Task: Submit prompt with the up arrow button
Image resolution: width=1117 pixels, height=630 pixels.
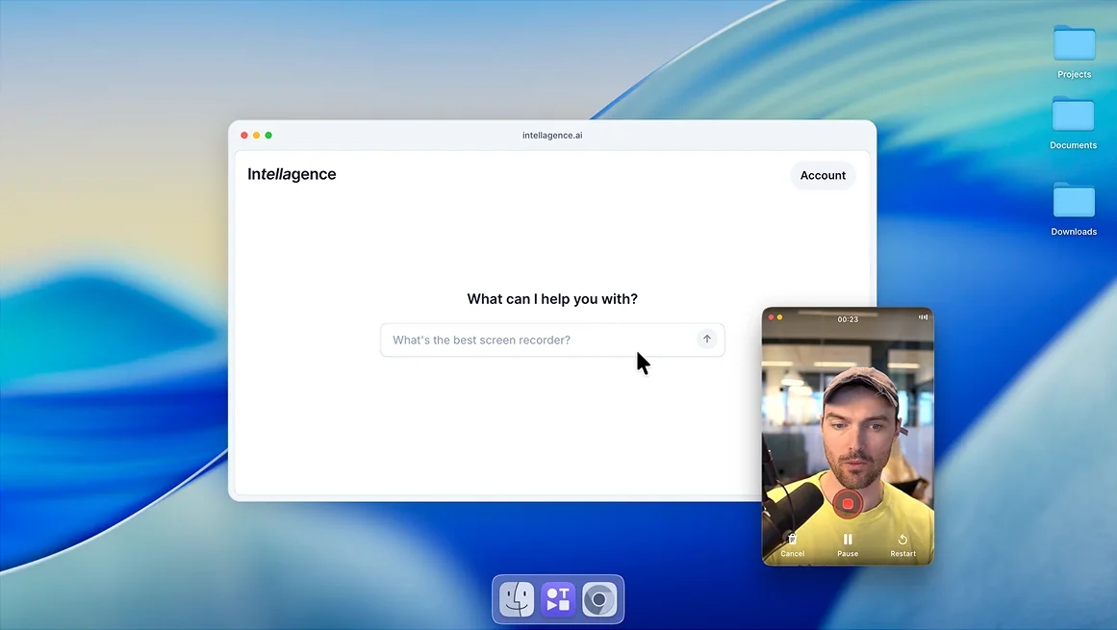Action: tap(707, 340)
